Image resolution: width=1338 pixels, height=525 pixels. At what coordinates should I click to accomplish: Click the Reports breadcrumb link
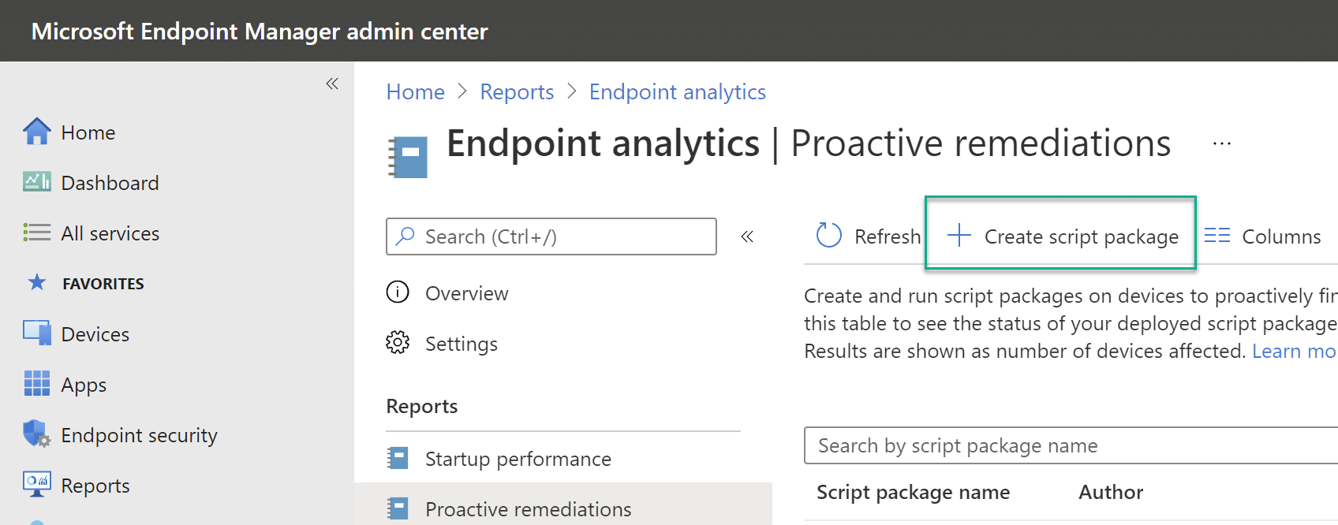tap(517, 92)
